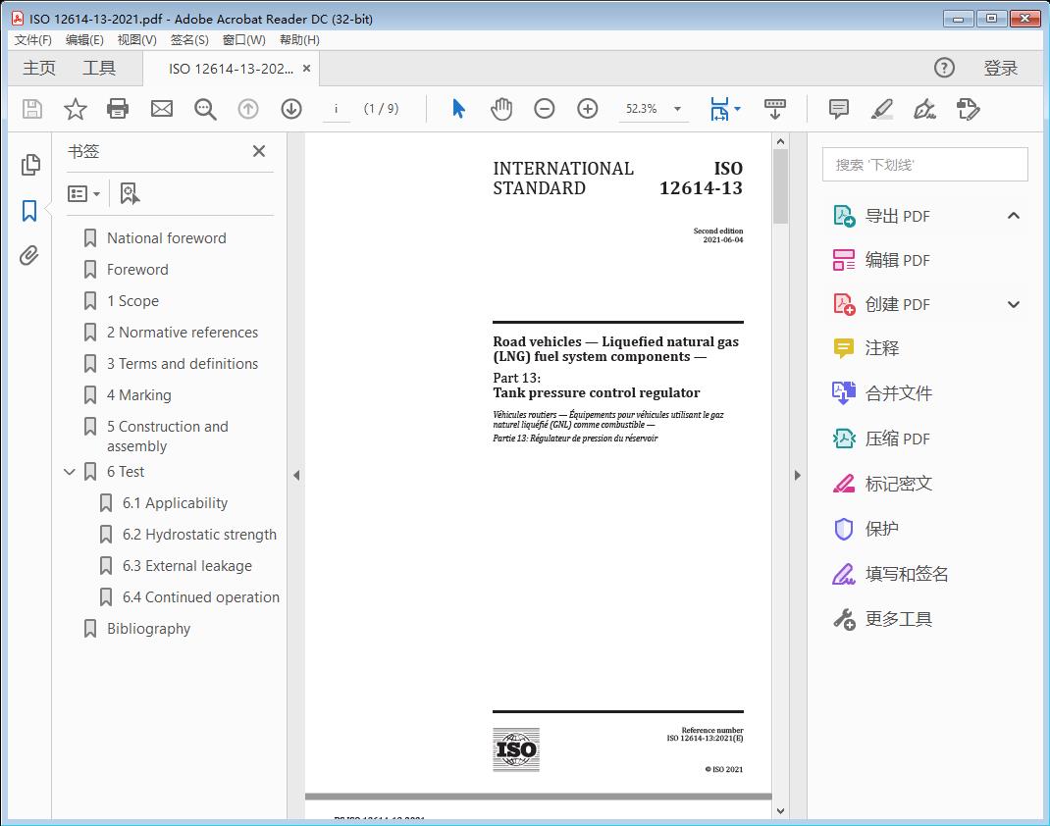Viewport: 1050px width, 826px height.
Task: Expand the 创建 PDF section chevron
Action: [1014, 304]
